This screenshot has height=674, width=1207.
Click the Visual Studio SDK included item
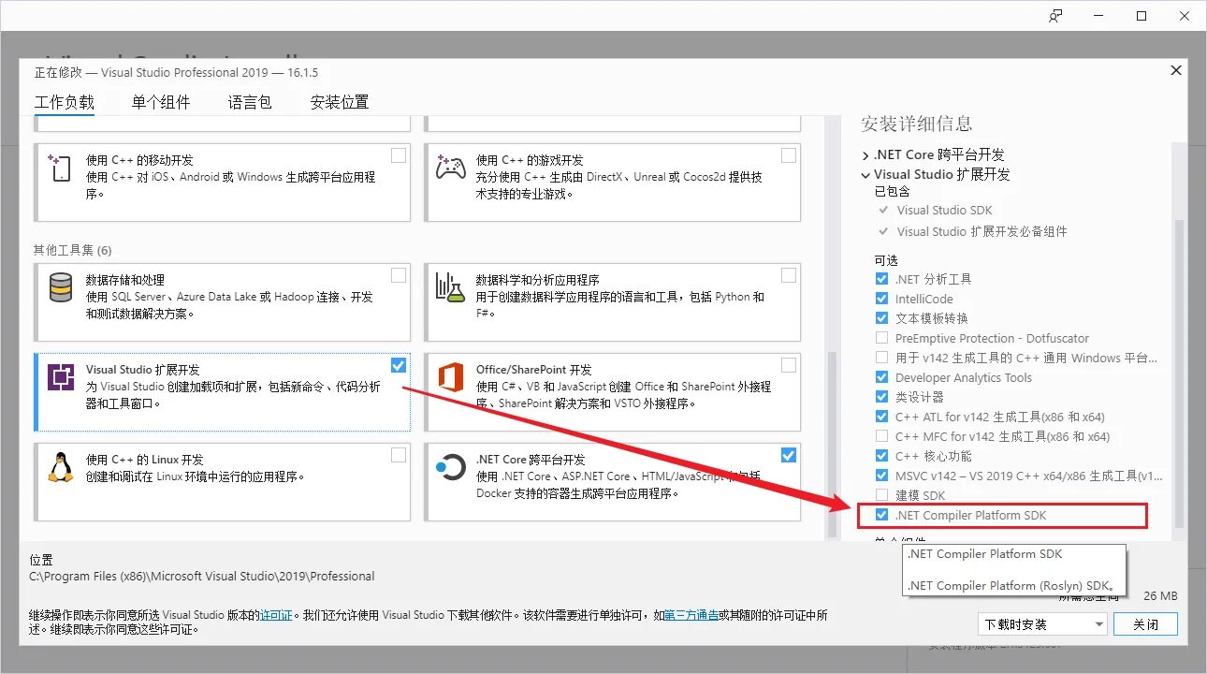[944, 211]
